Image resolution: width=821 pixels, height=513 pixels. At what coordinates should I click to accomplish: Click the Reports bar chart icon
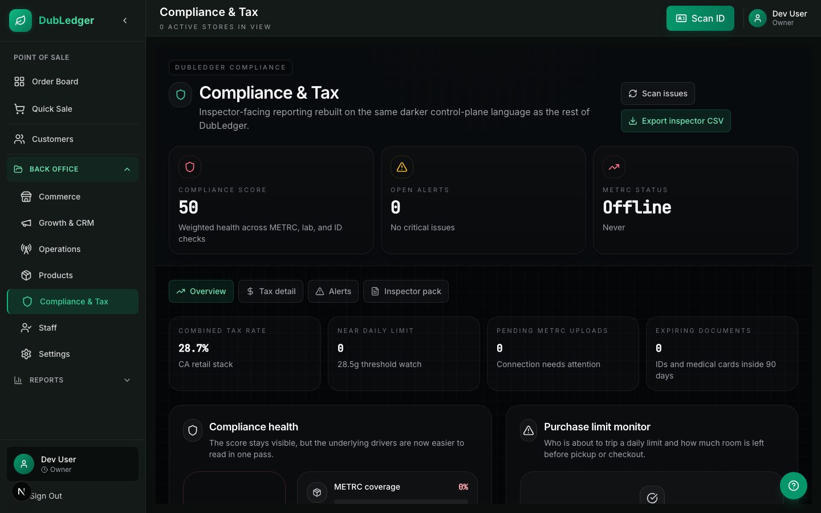[x=18, y=380]
